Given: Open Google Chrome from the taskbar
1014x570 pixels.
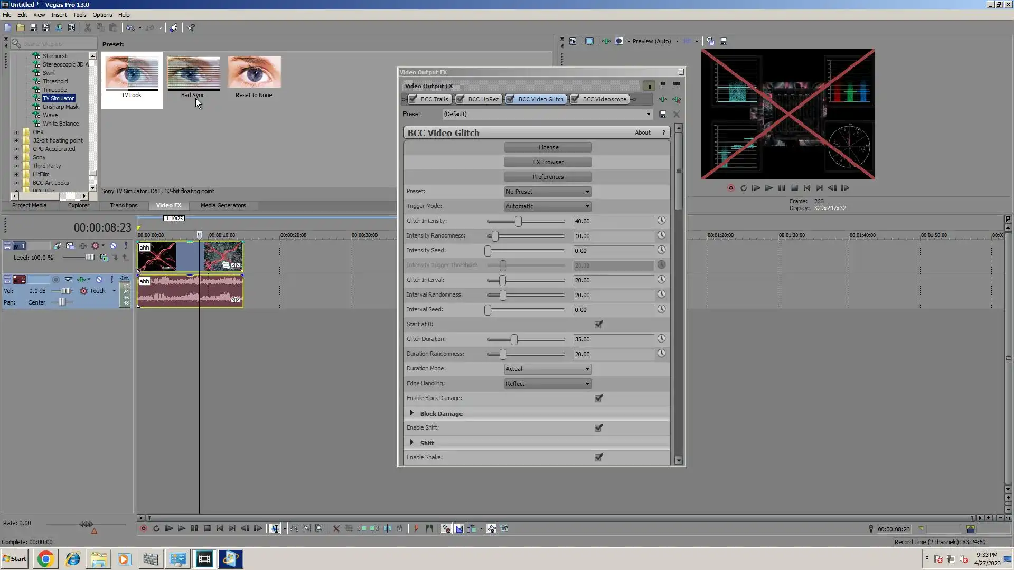Looking at the screenshot, I should tap(45, 559).
